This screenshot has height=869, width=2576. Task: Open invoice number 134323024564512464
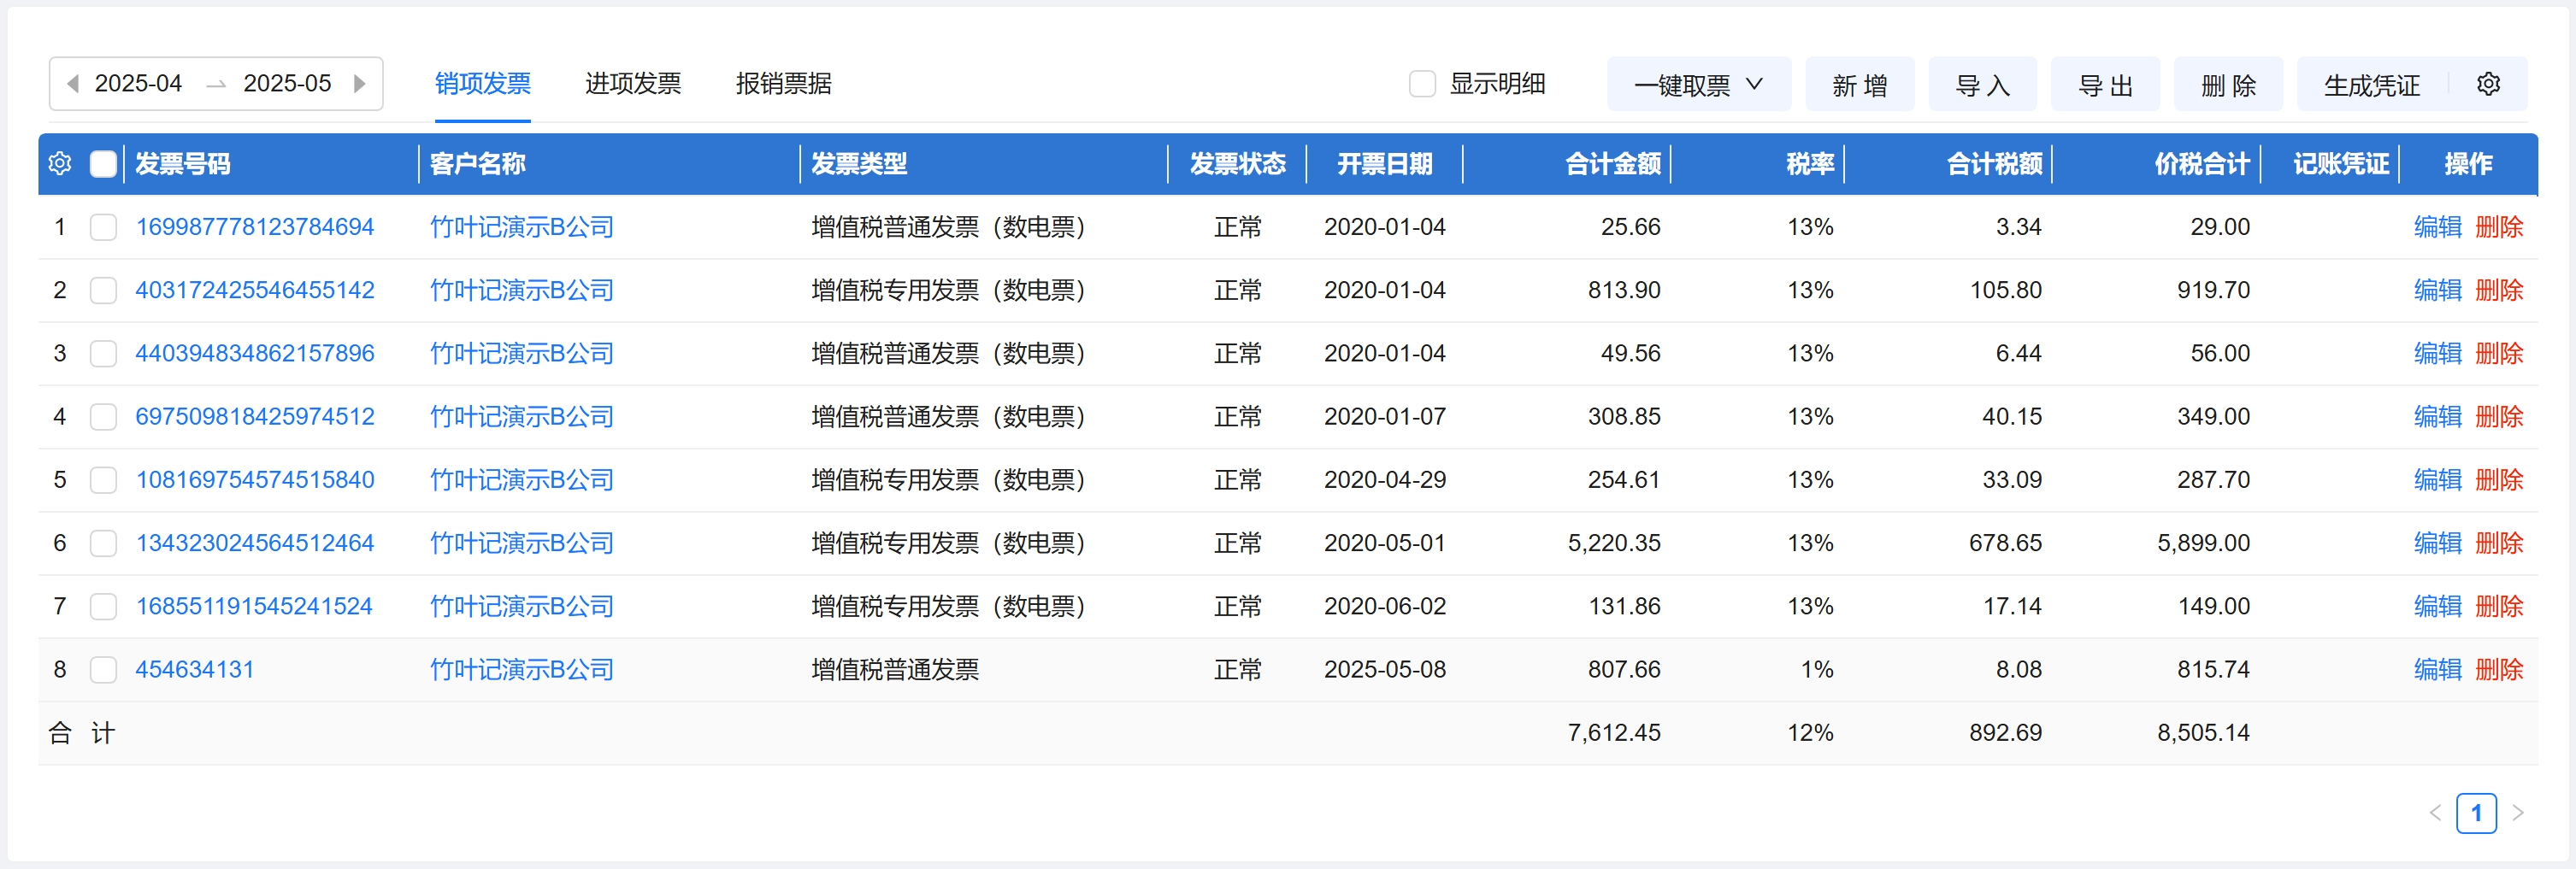click(255, 543)
